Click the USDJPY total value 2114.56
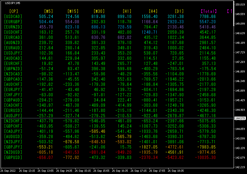 [x=207, y=53]
